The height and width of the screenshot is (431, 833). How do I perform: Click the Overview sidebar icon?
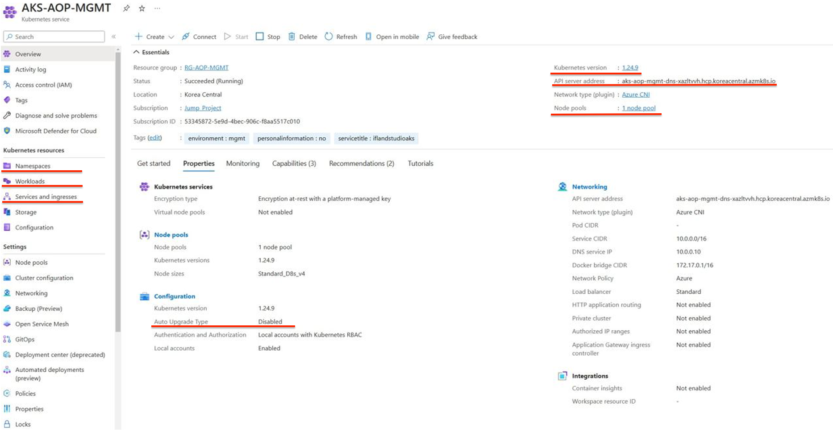pos(7,54)
